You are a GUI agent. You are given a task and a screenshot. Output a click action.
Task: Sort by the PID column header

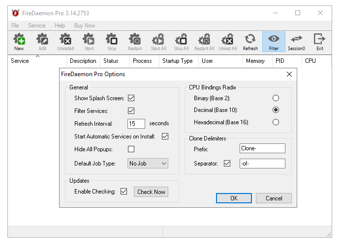pyautogui.click(x=287, y=61)
